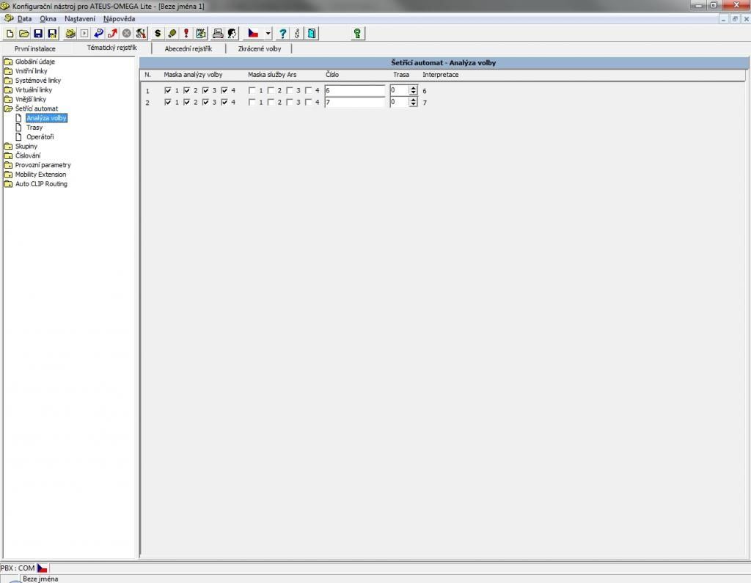Open the Nastavení menu
This screenshot has width=751, height=583.
click(79, 18)
